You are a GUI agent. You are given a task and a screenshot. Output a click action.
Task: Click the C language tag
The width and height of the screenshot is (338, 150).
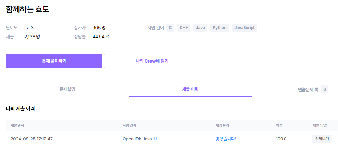click(x=170, y=28)
